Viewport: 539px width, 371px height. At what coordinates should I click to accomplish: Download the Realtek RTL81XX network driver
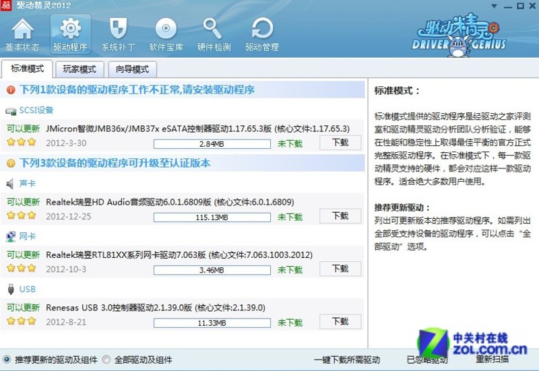tap(340, 269)
